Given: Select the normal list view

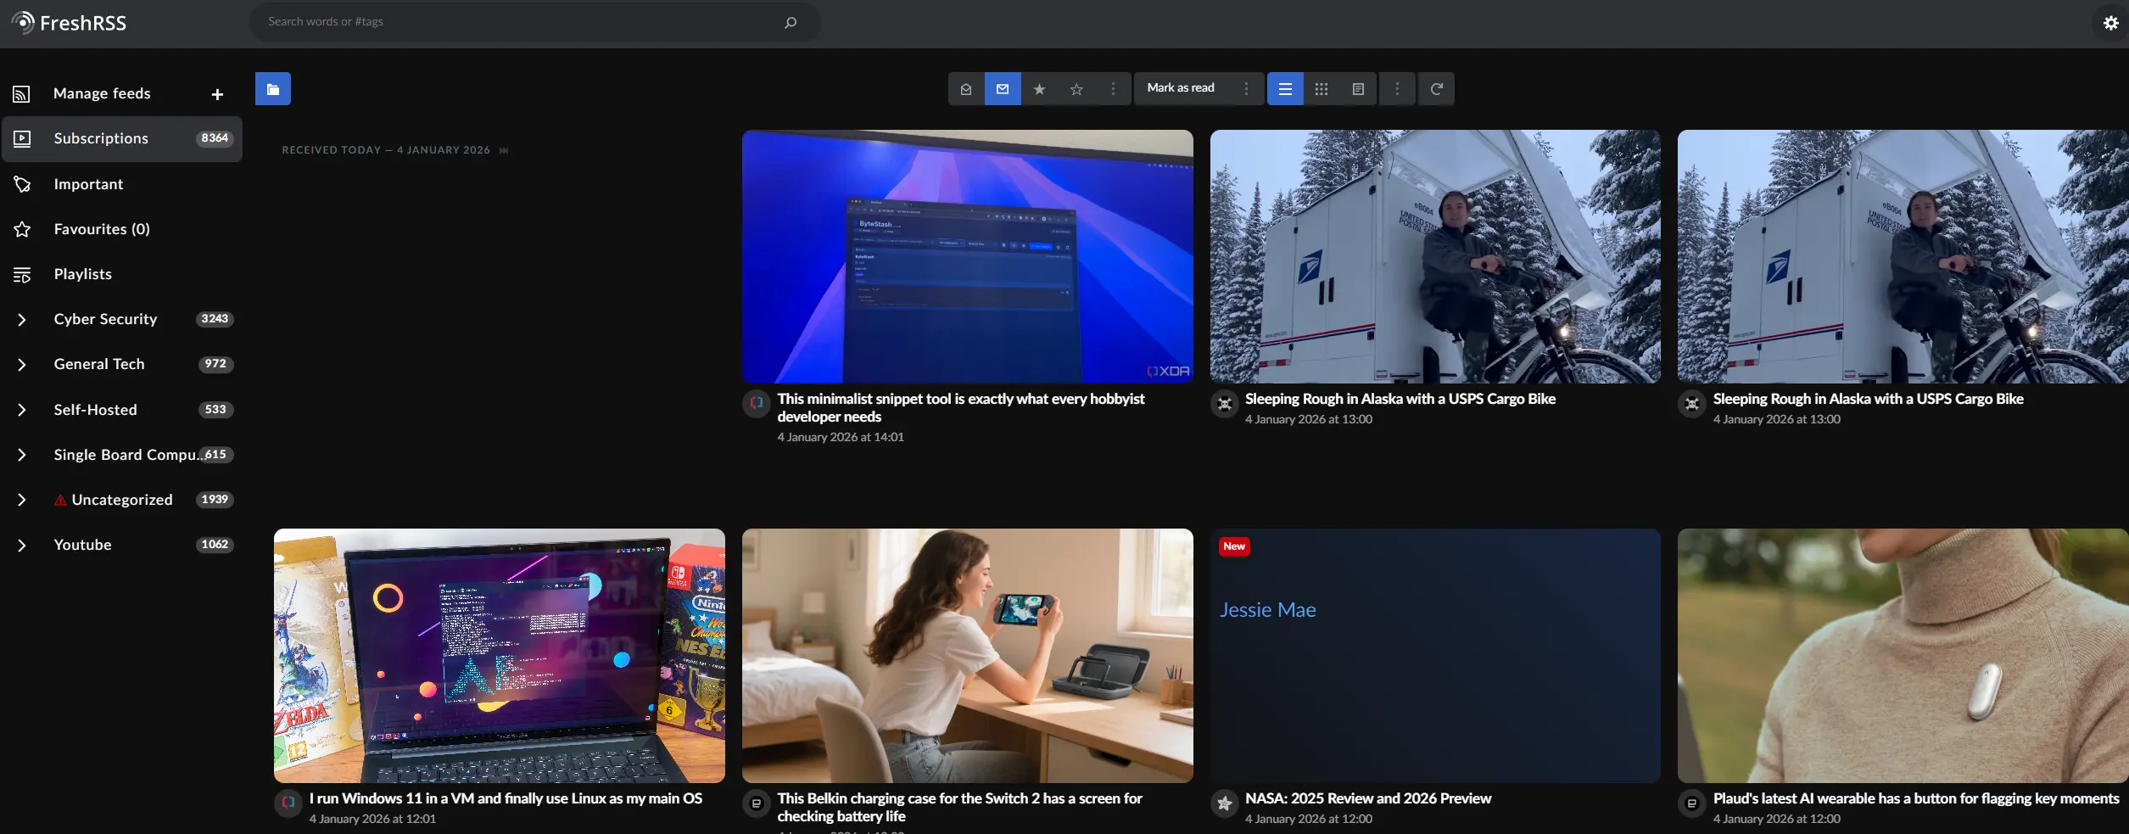Looking at the screenshot, I should tap(1285, 89).
